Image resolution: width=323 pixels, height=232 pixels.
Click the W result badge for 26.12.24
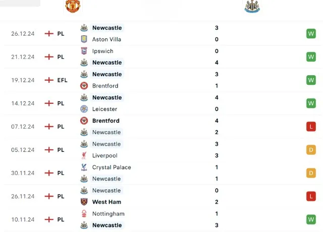(311, 34)
